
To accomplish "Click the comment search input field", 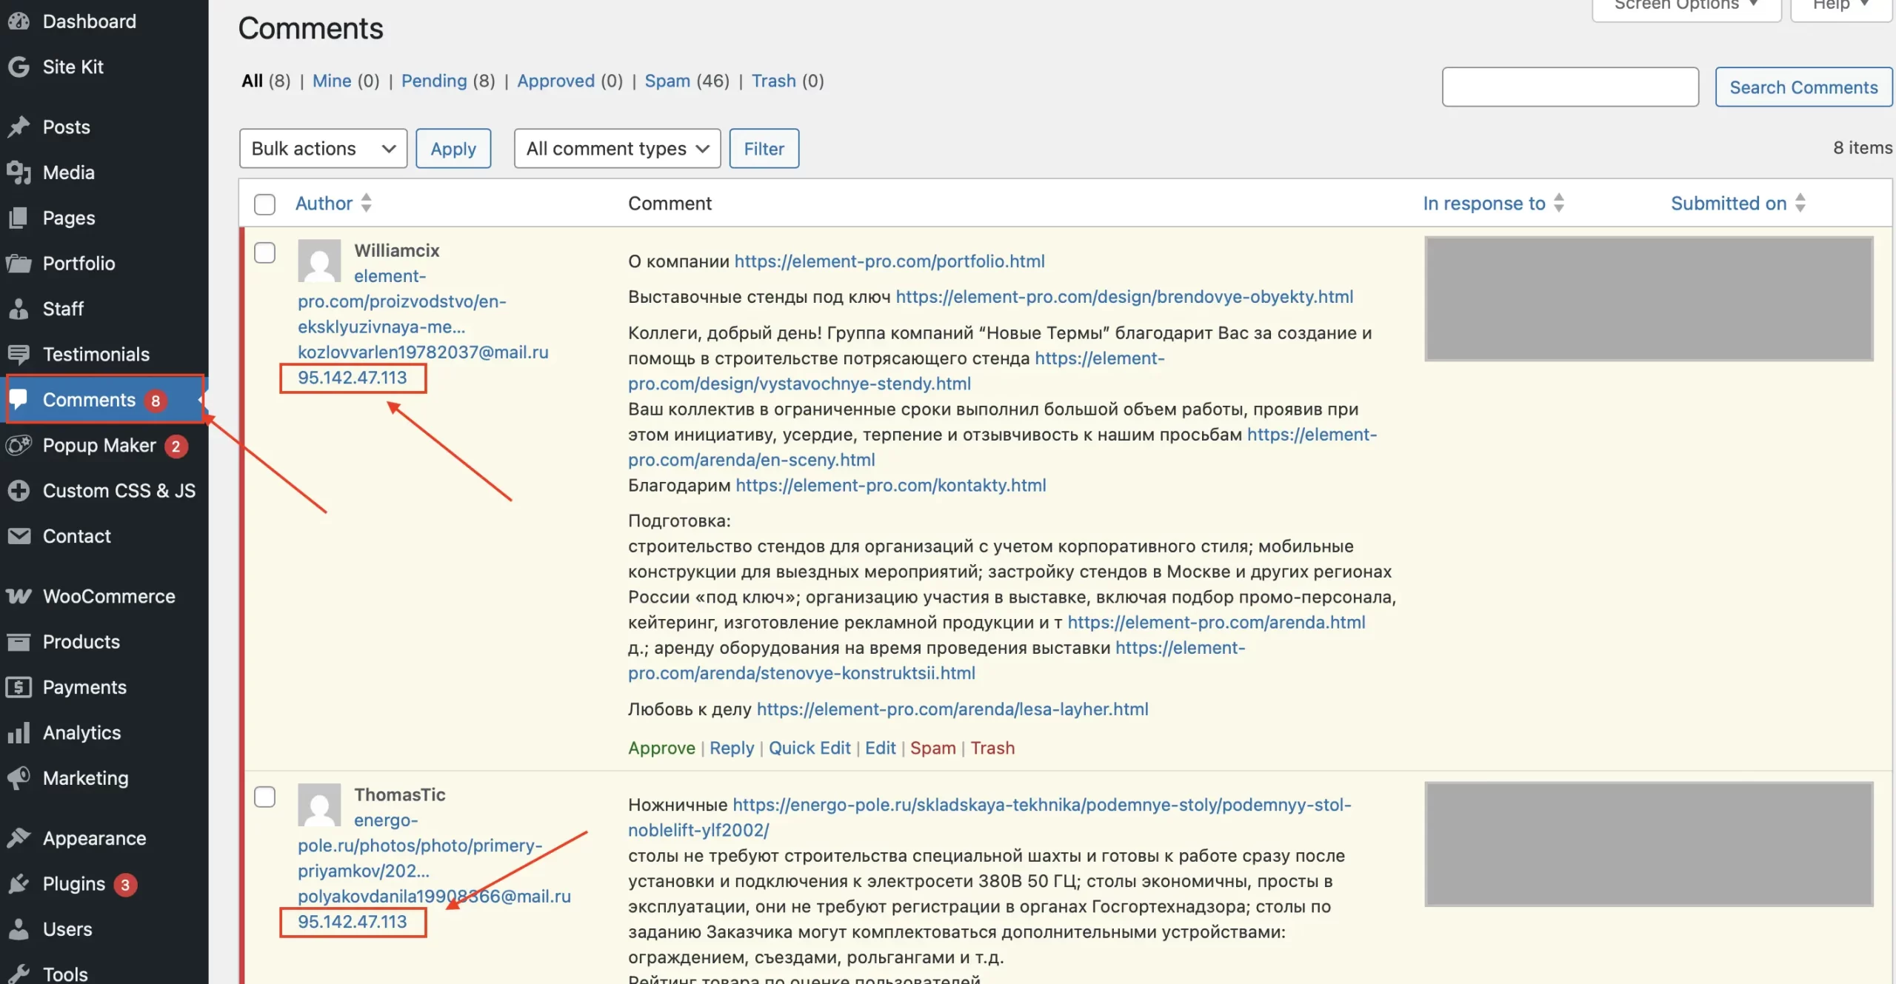I will click(1569, 87).
